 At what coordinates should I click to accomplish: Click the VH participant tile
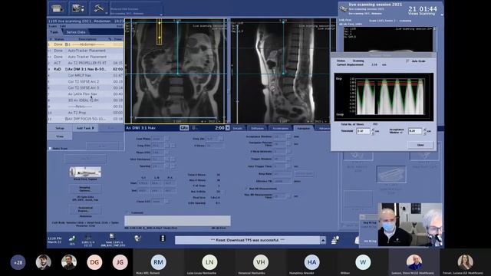261,262
